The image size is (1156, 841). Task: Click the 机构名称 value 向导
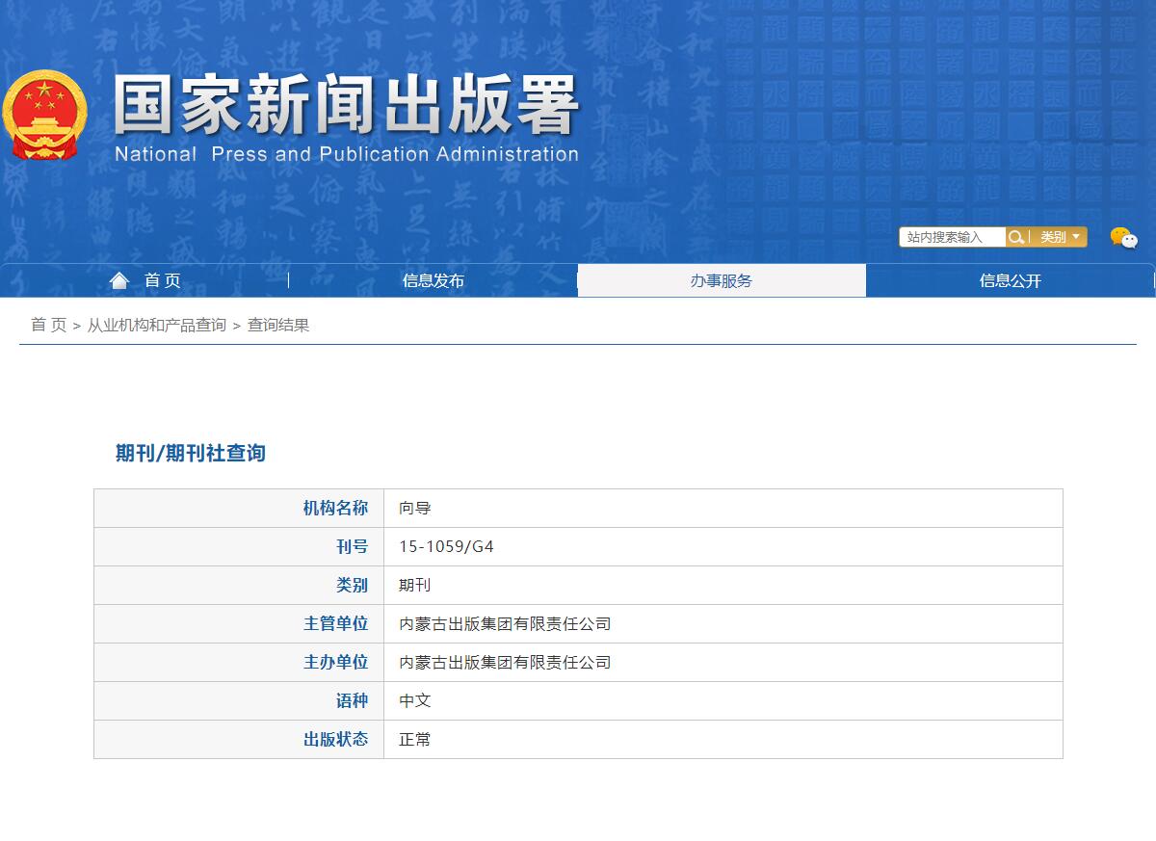click(415, 509)
